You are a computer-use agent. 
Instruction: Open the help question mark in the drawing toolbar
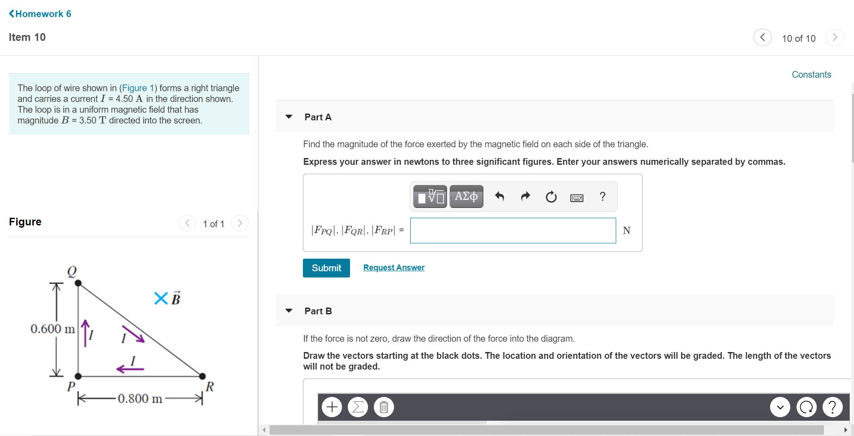(832, 407)
